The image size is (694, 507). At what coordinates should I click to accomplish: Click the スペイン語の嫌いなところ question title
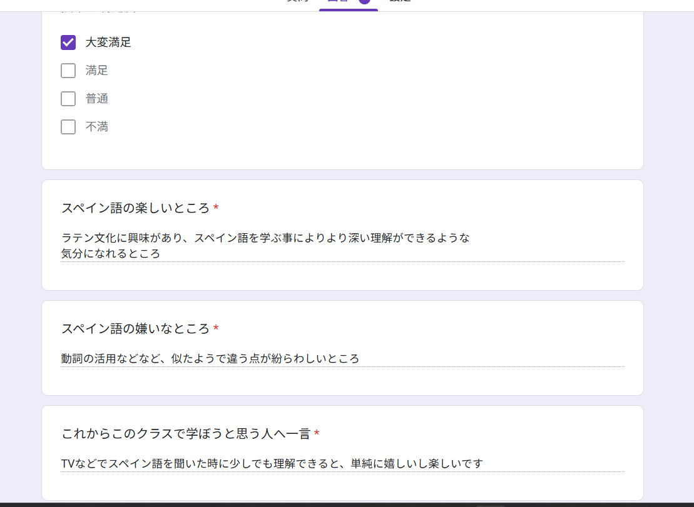(x=135, y=329)
